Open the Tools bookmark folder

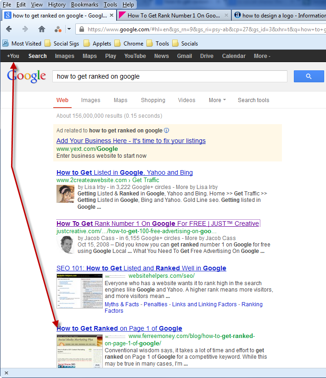click(x=157, y=44)
